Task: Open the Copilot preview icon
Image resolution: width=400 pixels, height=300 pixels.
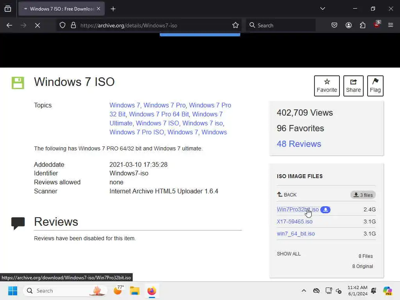Action: point(387,291)
